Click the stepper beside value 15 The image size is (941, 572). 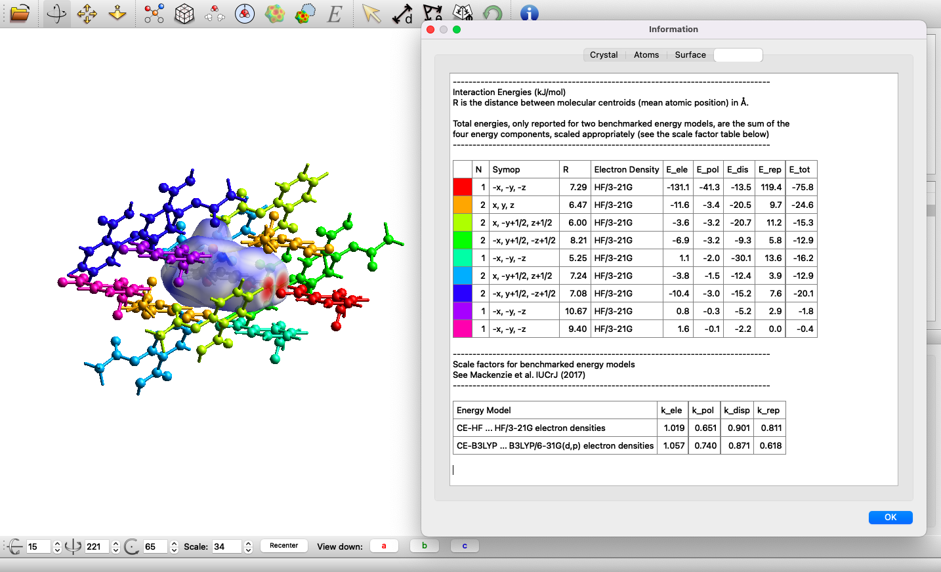tap(57, 546)
